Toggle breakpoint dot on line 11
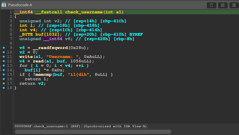 (x=4, y=56)
